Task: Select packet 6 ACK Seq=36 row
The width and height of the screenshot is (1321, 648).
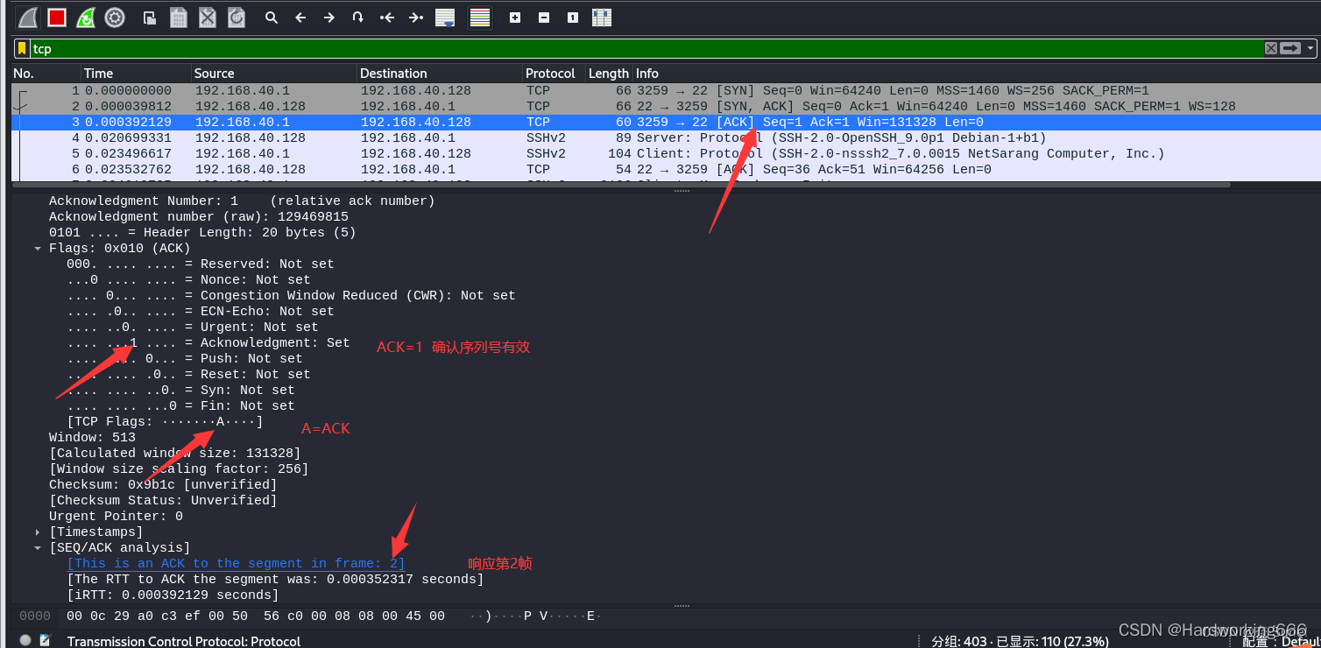Action: point(664,169)
